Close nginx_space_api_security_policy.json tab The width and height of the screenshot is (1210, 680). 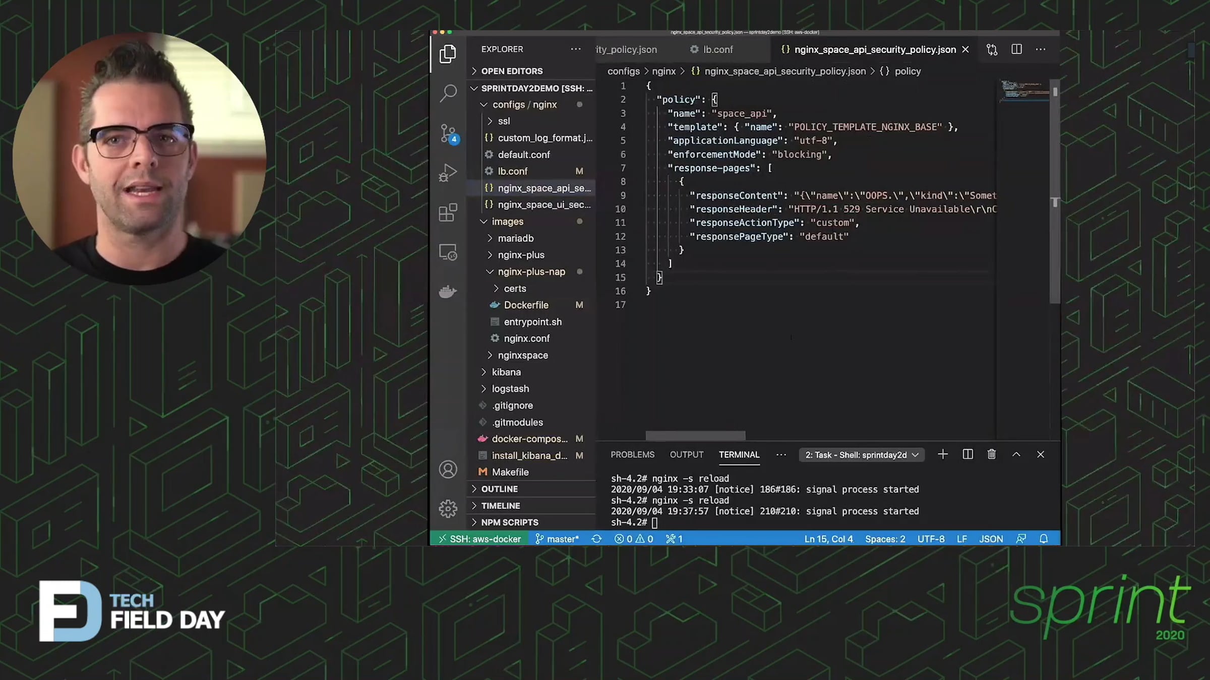point(965,49)
